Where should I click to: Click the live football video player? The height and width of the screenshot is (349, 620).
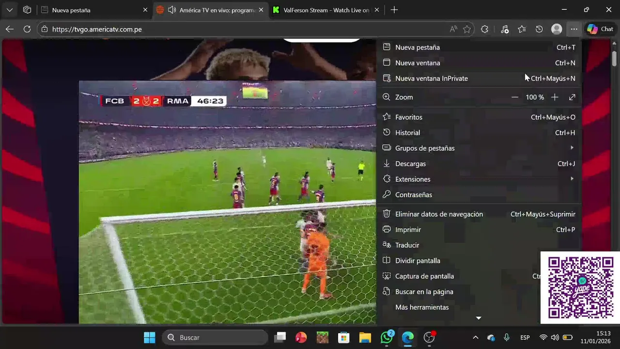tap(227, 202)
